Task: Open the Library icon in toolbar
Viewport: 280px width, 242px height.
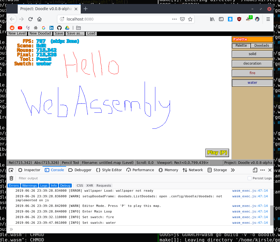Action: [x=212, y=19]
